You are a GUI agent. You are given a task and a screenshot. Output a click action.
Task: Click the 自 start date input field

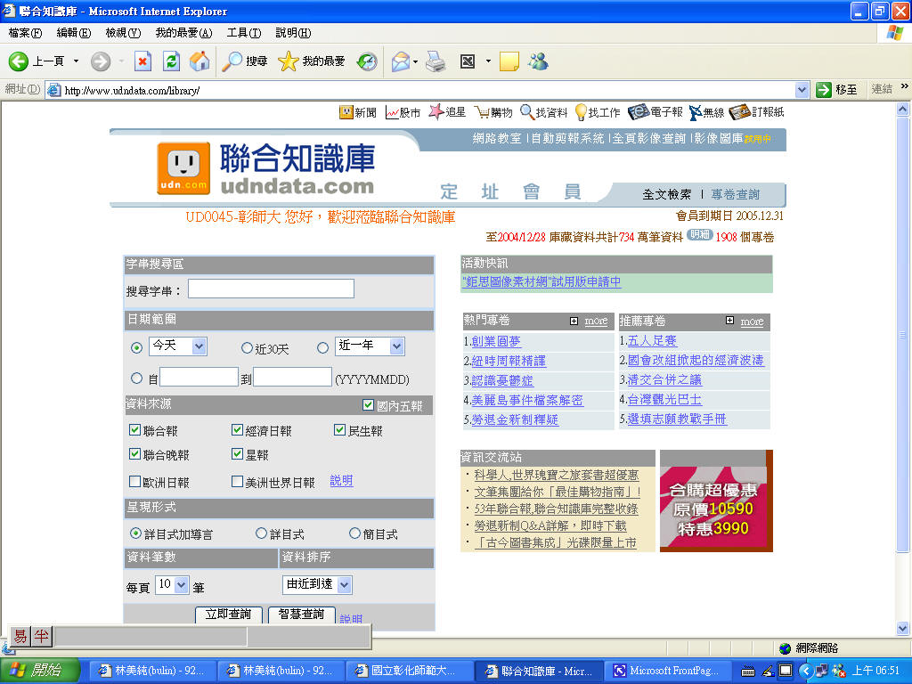tap(199, 377)
